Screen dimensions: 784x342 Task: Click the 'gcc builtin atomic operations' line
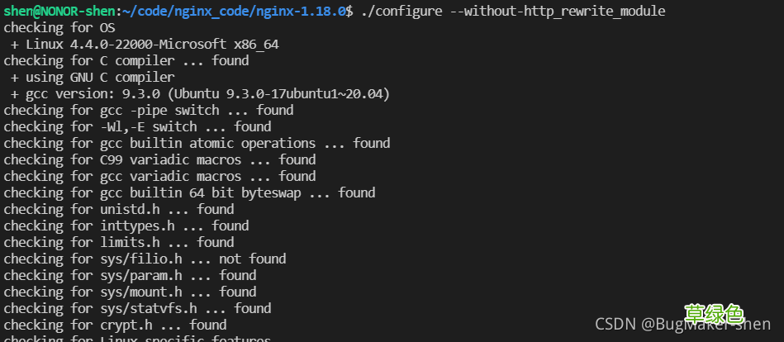click(197, 143)
